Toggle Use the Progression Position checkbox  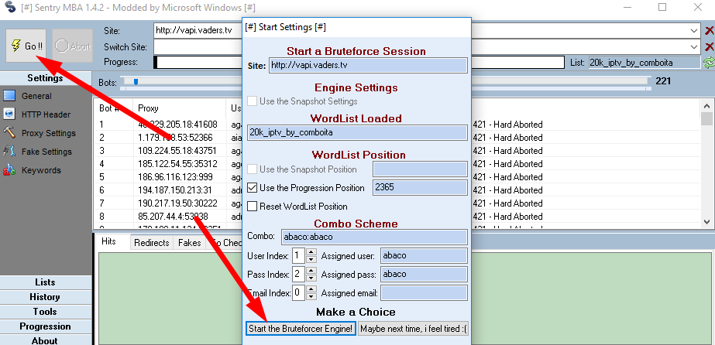point(252,187)
